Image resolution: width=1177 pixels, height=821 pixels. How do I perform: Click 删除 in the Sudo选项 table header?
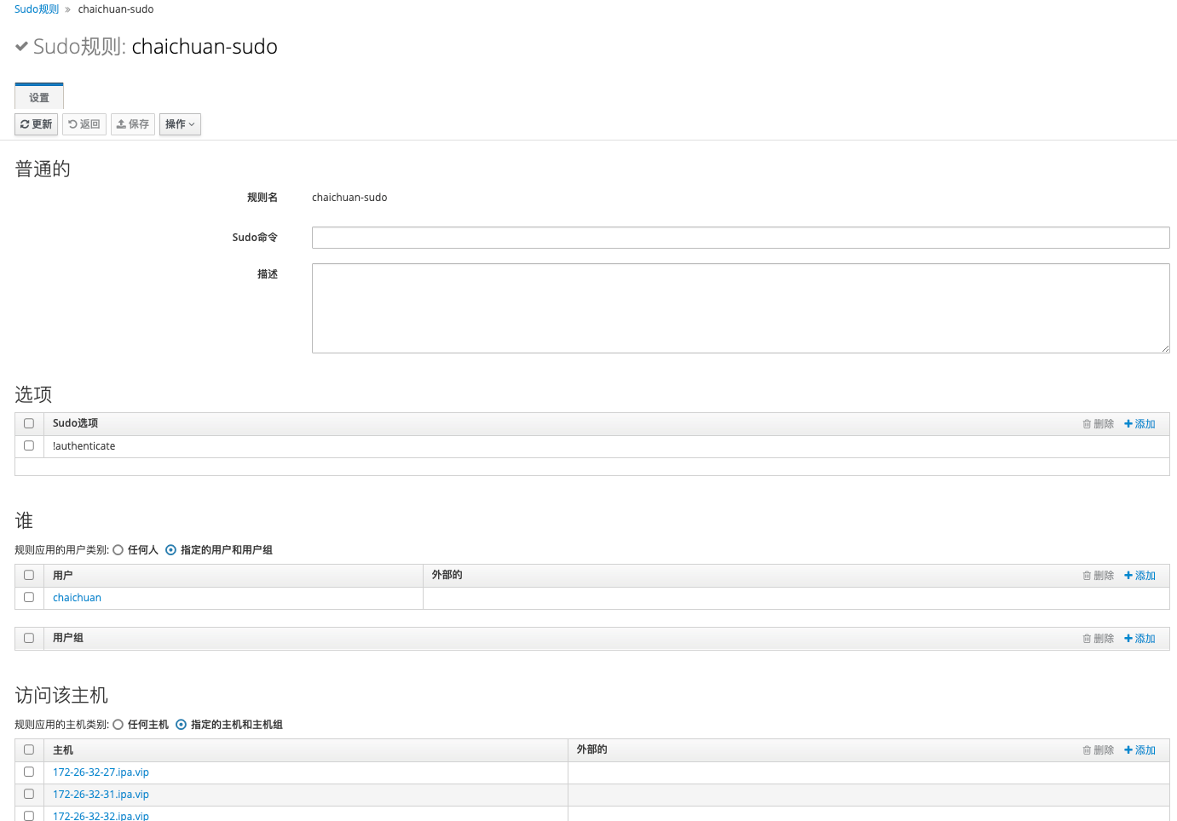pos(1098,424)
